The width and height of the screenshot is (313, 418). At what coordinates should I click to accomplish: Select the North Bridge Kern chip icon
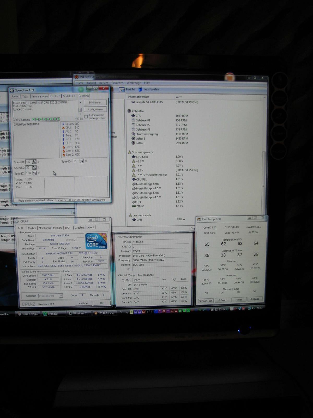[x=134, y=184]
